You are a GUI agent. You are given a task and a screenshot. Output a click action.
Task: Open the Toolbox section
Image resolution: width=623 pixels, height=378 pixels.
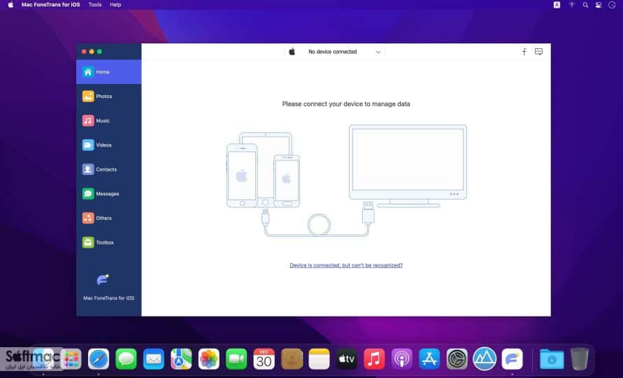point(108,242)
